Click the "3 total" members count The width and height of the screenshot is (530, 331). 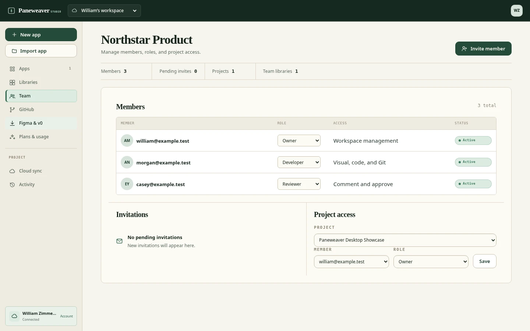click(487, 106)
